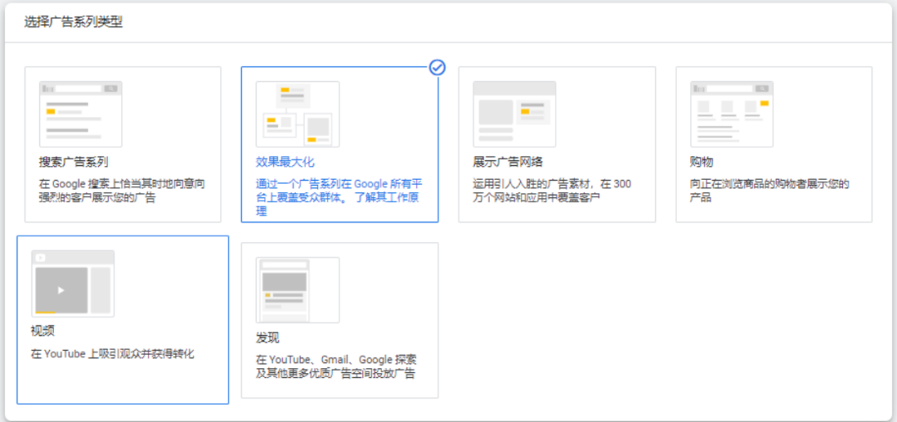897x422 pixels.
Task: Click the blue checkmark on 效果最大化
Action: [x=437, y=68]
